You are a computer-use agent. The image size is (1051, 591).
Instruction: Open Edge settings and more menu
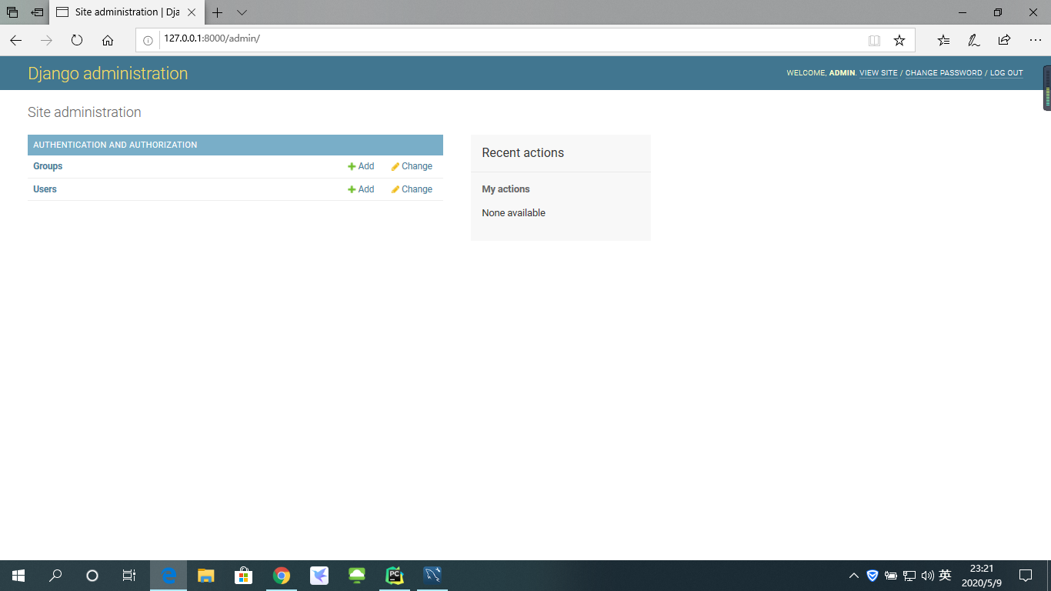(1035, 40)
